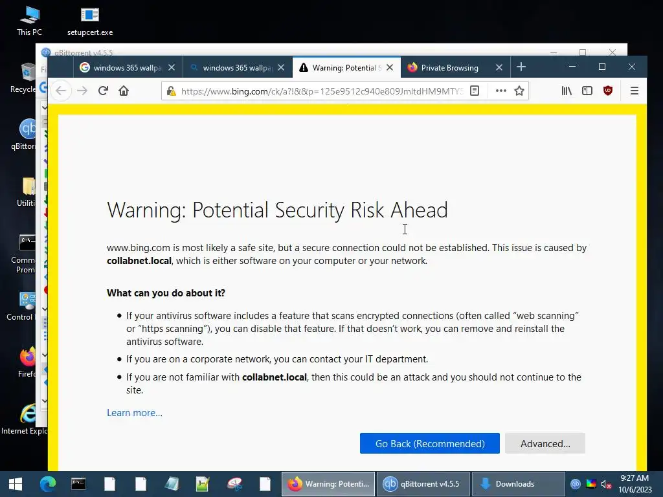This screenshot has height=497, width=663.
Task: Click the muted volume tray icon
Action: [x=606, y=484]
